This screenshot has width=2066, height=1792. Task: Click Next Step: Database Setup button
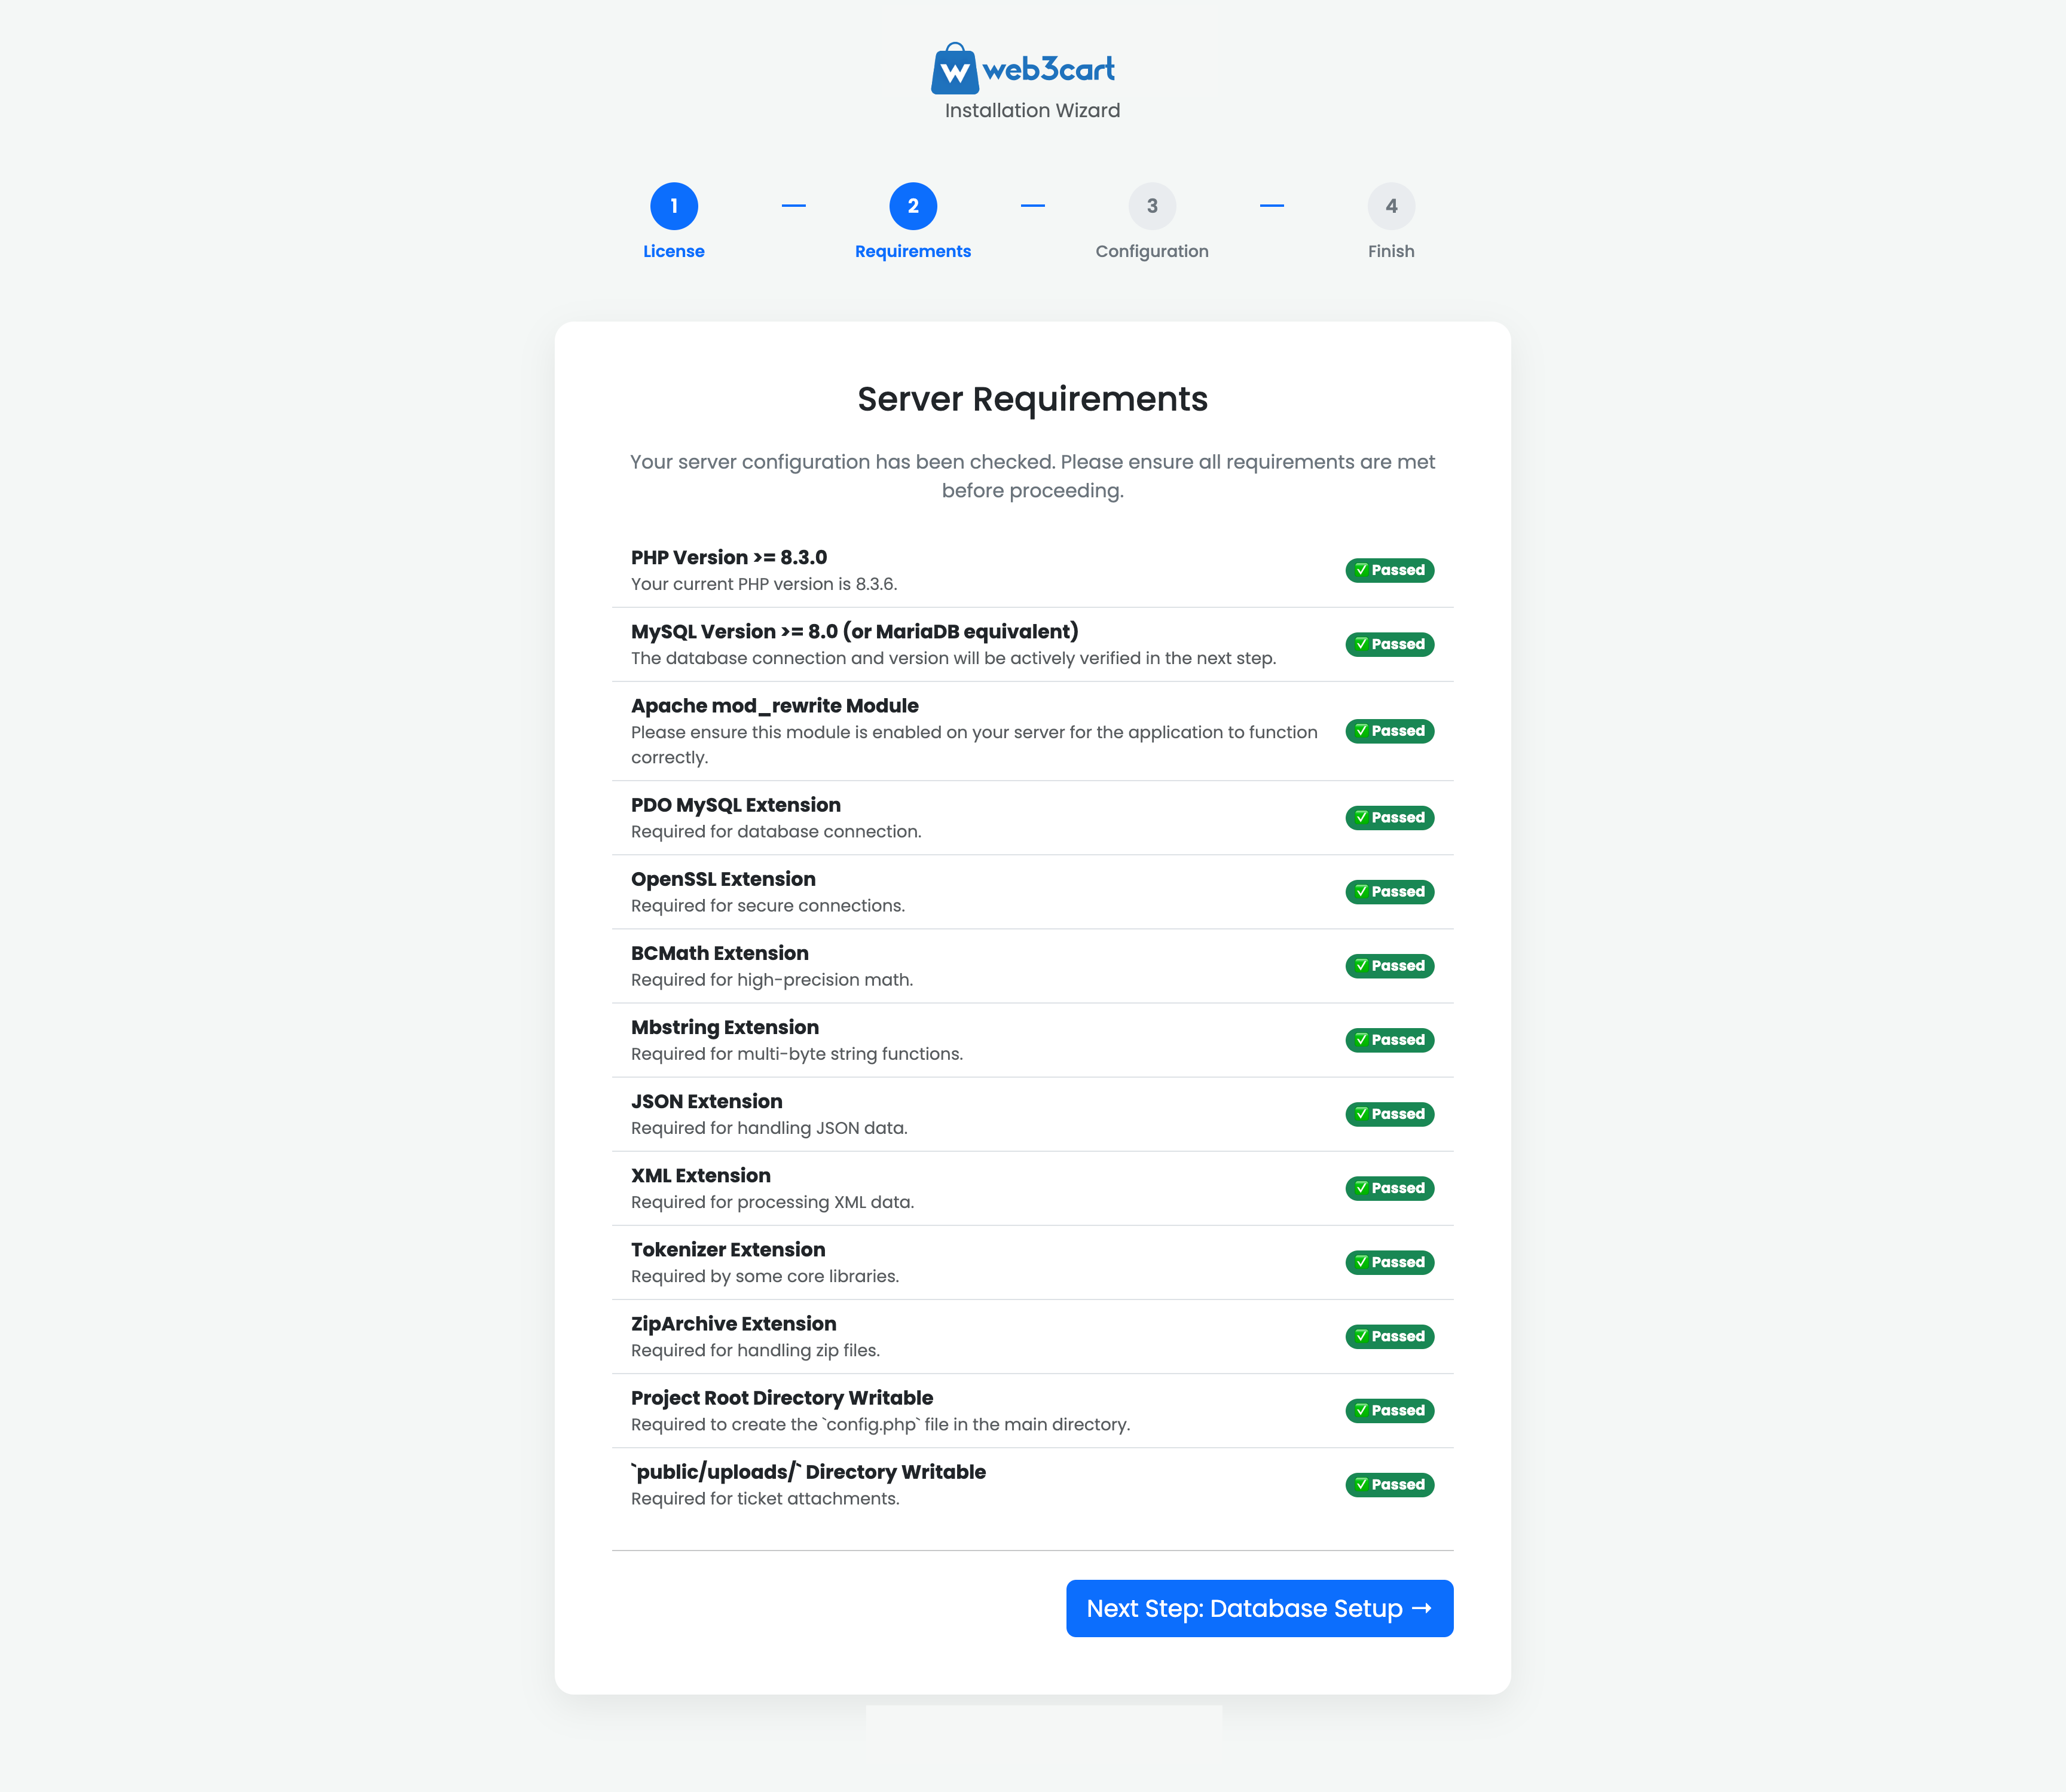tap(1259, 1608)
